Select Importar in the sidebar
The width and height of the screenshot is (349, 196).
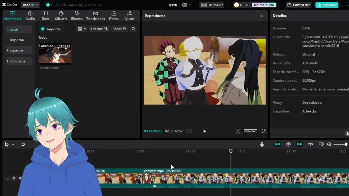point(17,40)
